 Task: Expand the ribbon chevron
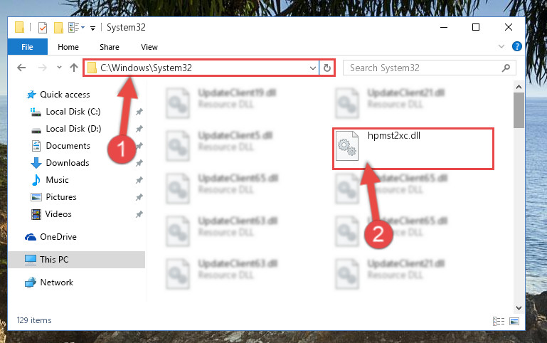(501, 46)
